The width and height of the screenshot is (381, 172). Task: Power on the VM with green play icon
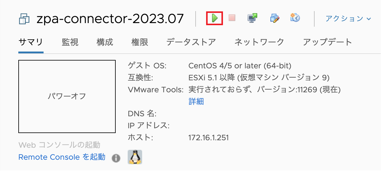(215, 18)
